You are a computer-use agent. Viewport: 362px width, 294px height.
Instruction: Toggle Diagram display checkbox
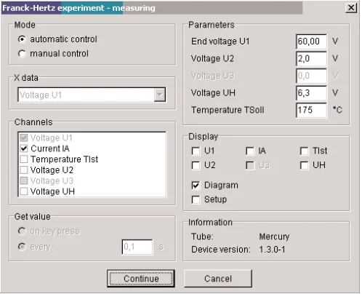[196, 186]
